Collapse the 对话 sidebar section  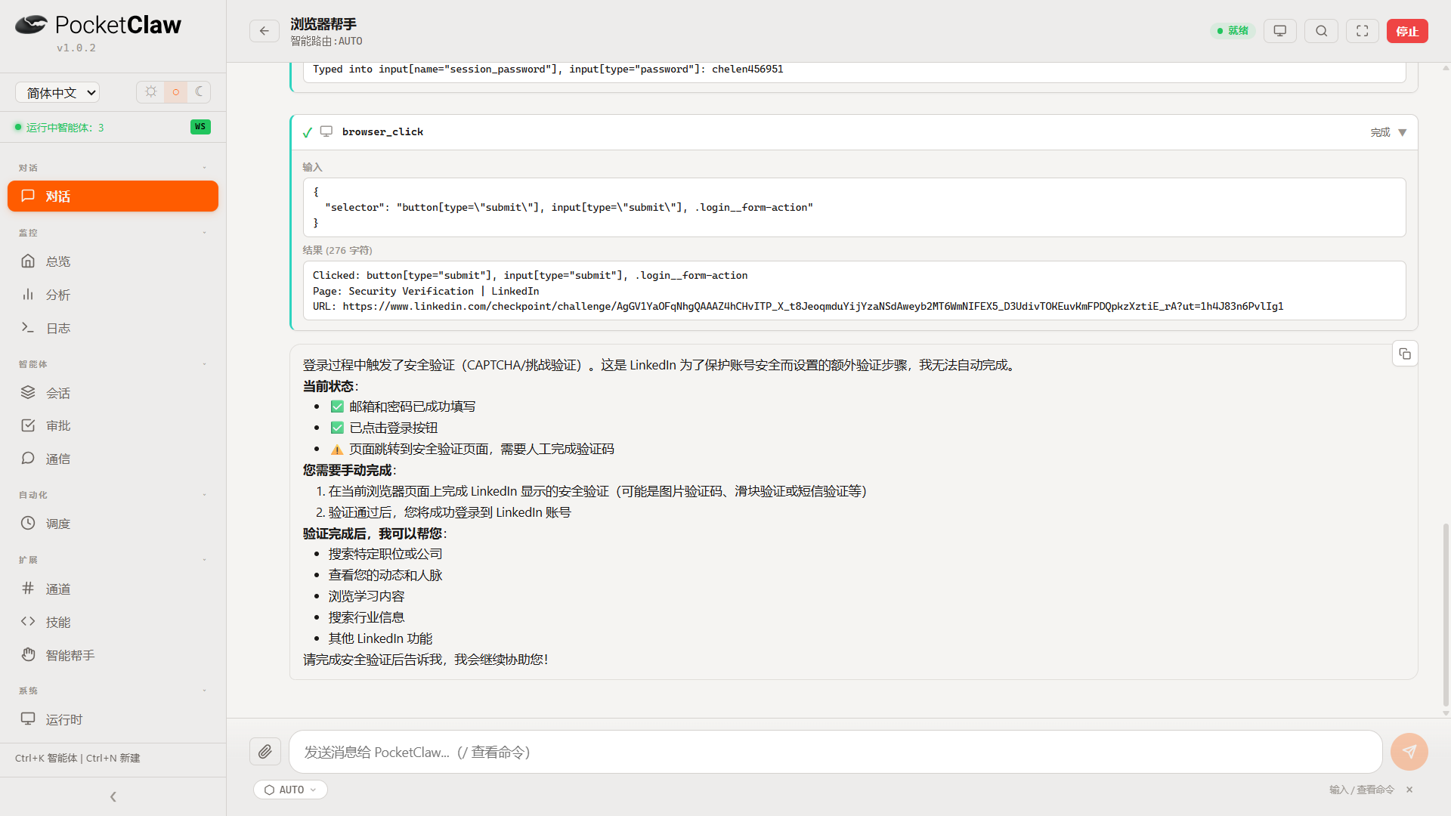click(204, 168)
